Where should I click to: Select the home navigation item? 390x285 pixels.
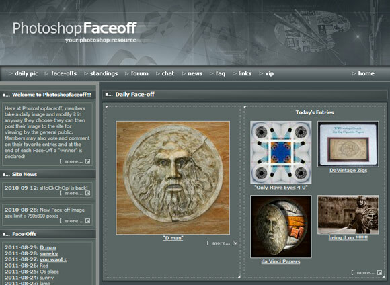tap(366, 73)
